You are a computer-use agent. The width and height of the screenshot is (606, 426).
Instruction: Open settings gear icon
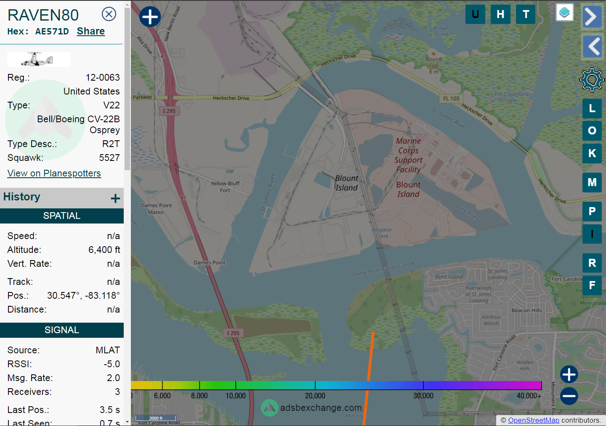[x=592, y=79]
